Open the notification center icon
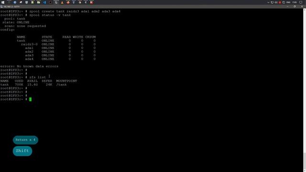 (301, 2)
